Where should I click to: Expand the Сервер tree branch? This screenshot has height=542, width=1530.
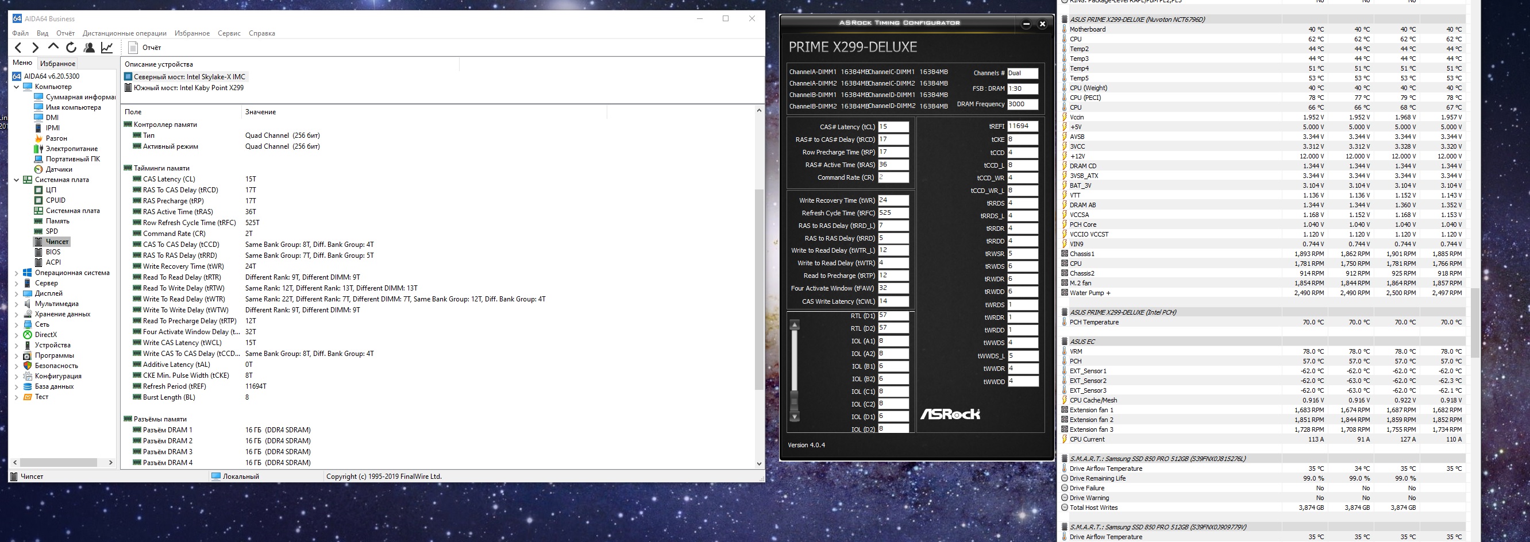(16, 283)
